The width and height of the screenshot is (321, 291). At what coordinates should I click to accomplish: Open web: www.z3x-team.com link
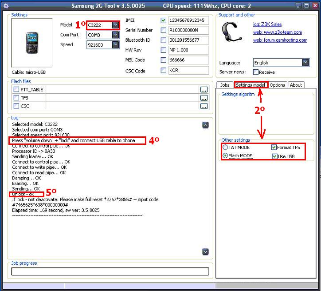(x=278, y=32)
